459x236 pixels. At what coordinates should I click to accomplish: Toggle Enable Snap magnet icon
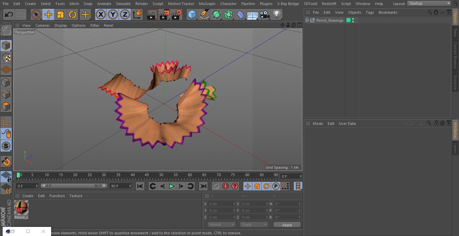pos(6,162)
